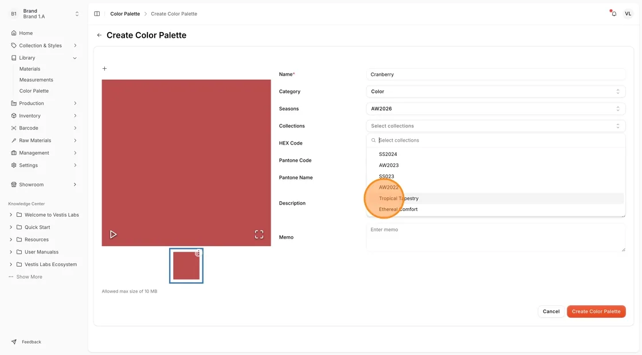
Task: Click the back arrow beside Create Color Palette
Action: tap(99, 35)
